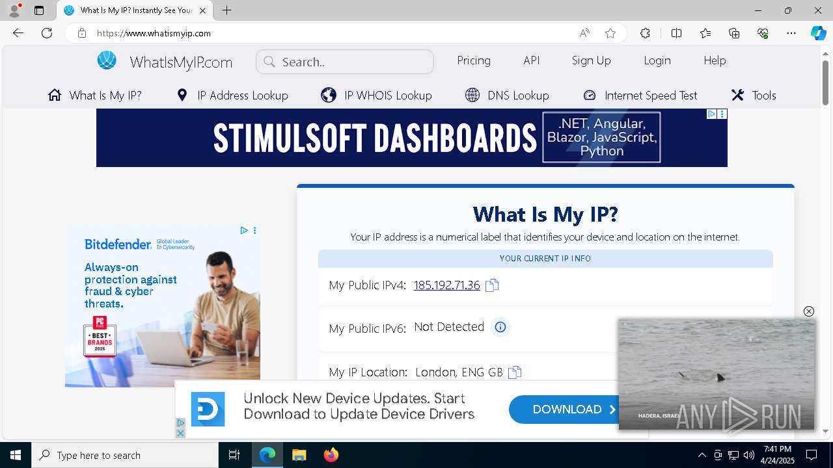The height and width of the screenshot is (468, 833).
Task: Open the Windows Start menu
Action: click(x=16, y=455)
